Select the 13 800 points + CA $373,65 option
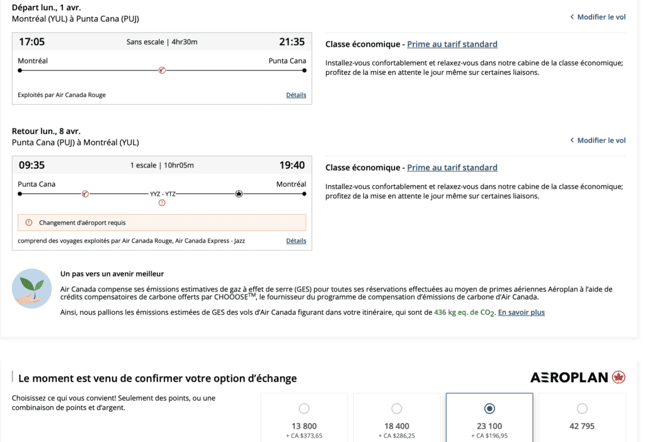 point(304,409)
